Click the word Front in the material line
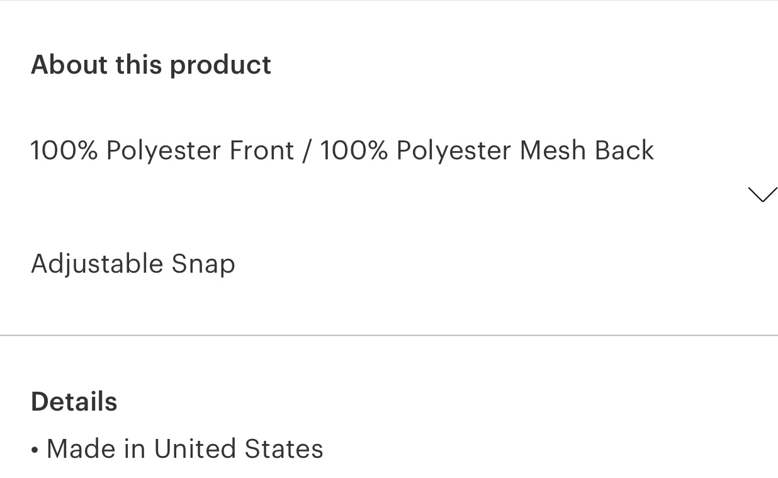778x478 pixels. pos(262,151)
